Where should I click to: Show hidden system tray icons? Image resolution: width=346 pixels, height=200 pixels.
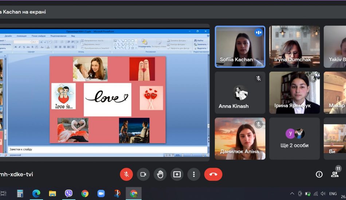coord(292,193)
